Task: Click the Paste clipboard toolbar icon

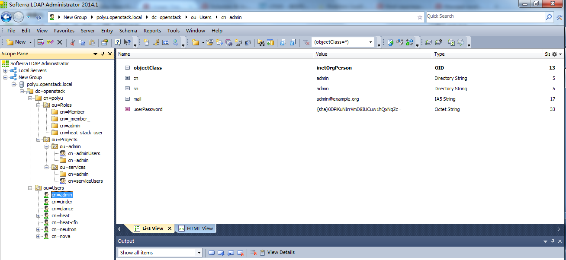Action: [x=92, y=42]
